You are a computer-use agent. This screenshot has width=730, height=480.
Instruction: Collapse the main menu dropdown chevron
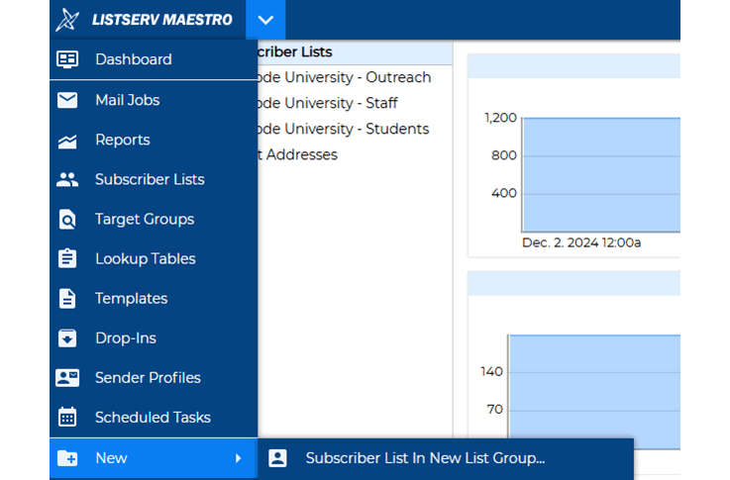264,20
